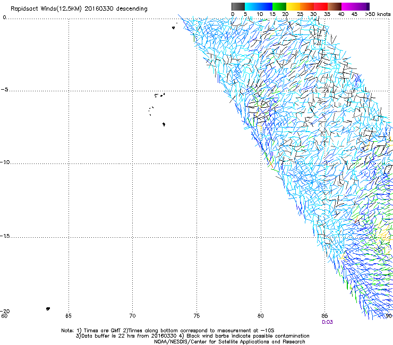Screen dimensions: 393x345
Task: Click note "4) Black wind barbs indicate possible contamination"
Action: pyautogui.click(x=245, y=336)
